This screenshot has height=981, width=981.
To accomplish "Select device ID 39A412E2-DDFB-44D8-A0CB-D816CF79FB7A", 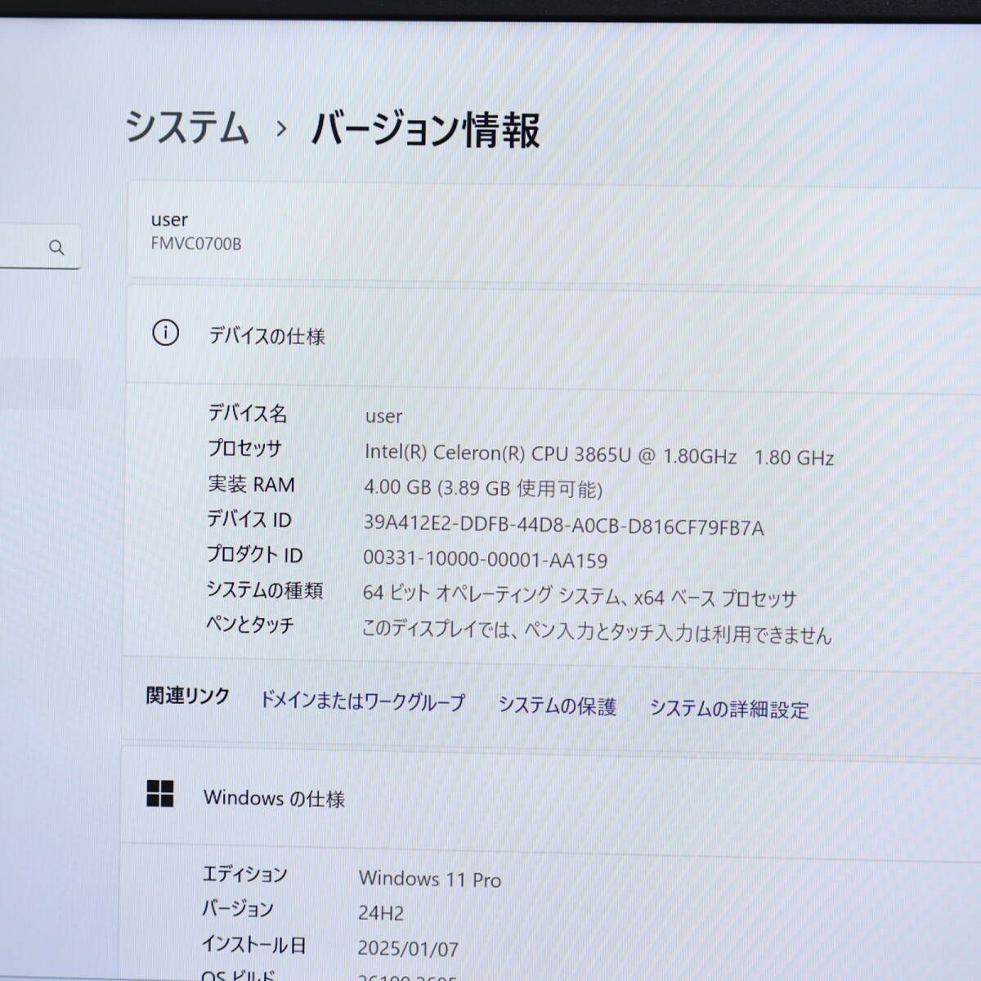I will click(564, 526).
